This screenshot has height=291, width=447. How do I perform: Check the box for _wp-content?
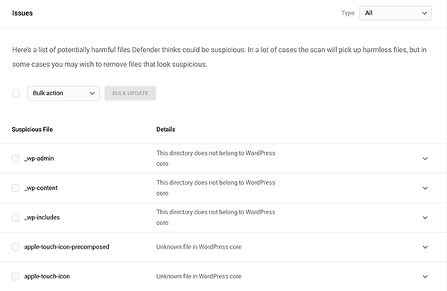(x=16, y=188)
